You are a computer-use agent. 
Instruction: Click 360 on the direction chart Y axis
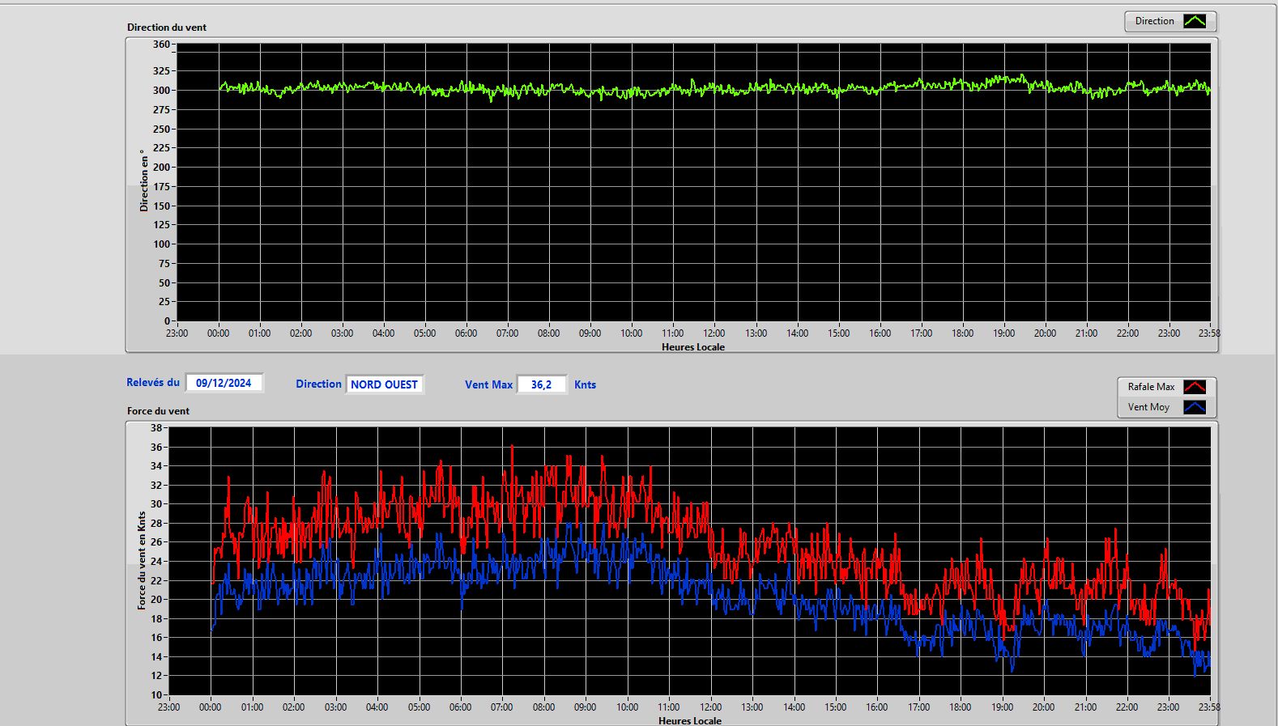click(x=161, y=45)
